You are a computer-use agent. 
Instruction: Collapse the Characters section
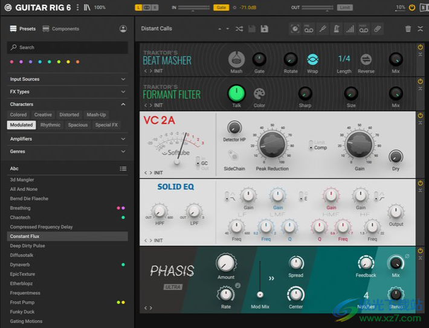123,105
